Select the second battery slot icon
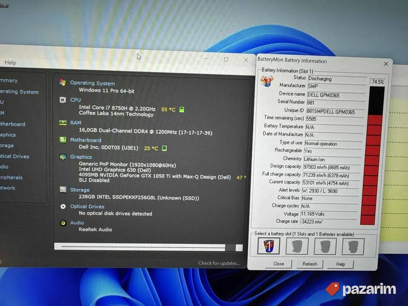 point(297,246)
